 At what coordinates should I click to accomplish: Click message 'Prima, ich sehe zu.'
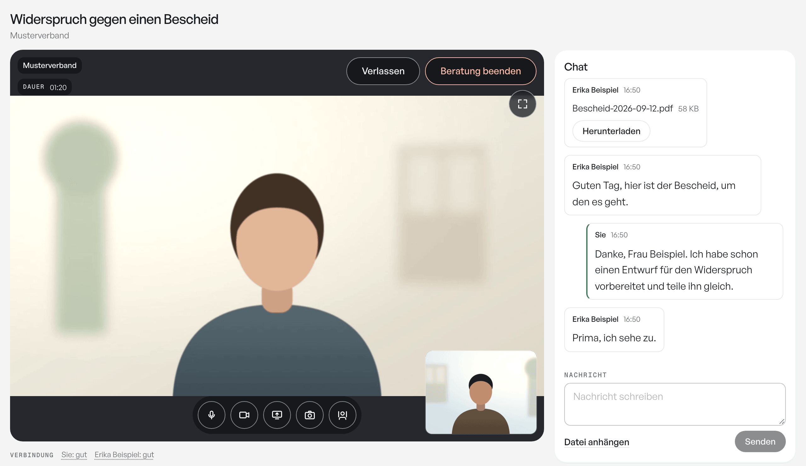coord(614,330)
